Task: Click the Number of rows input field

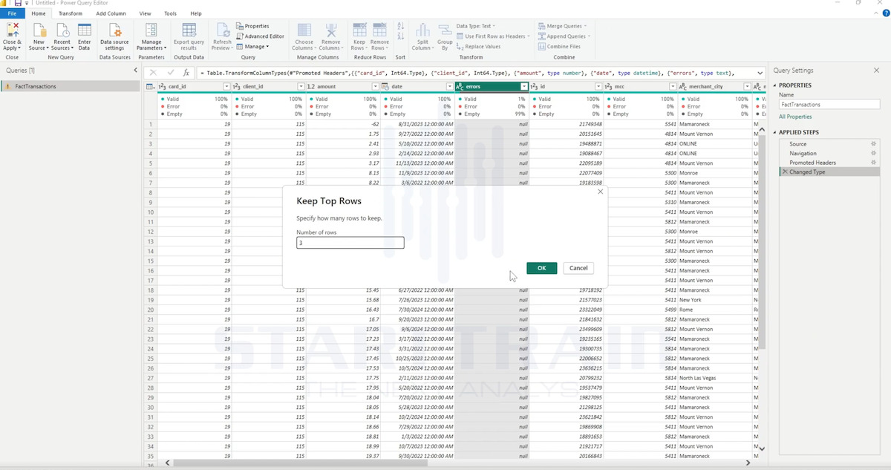Action: [x=350, y=243]
